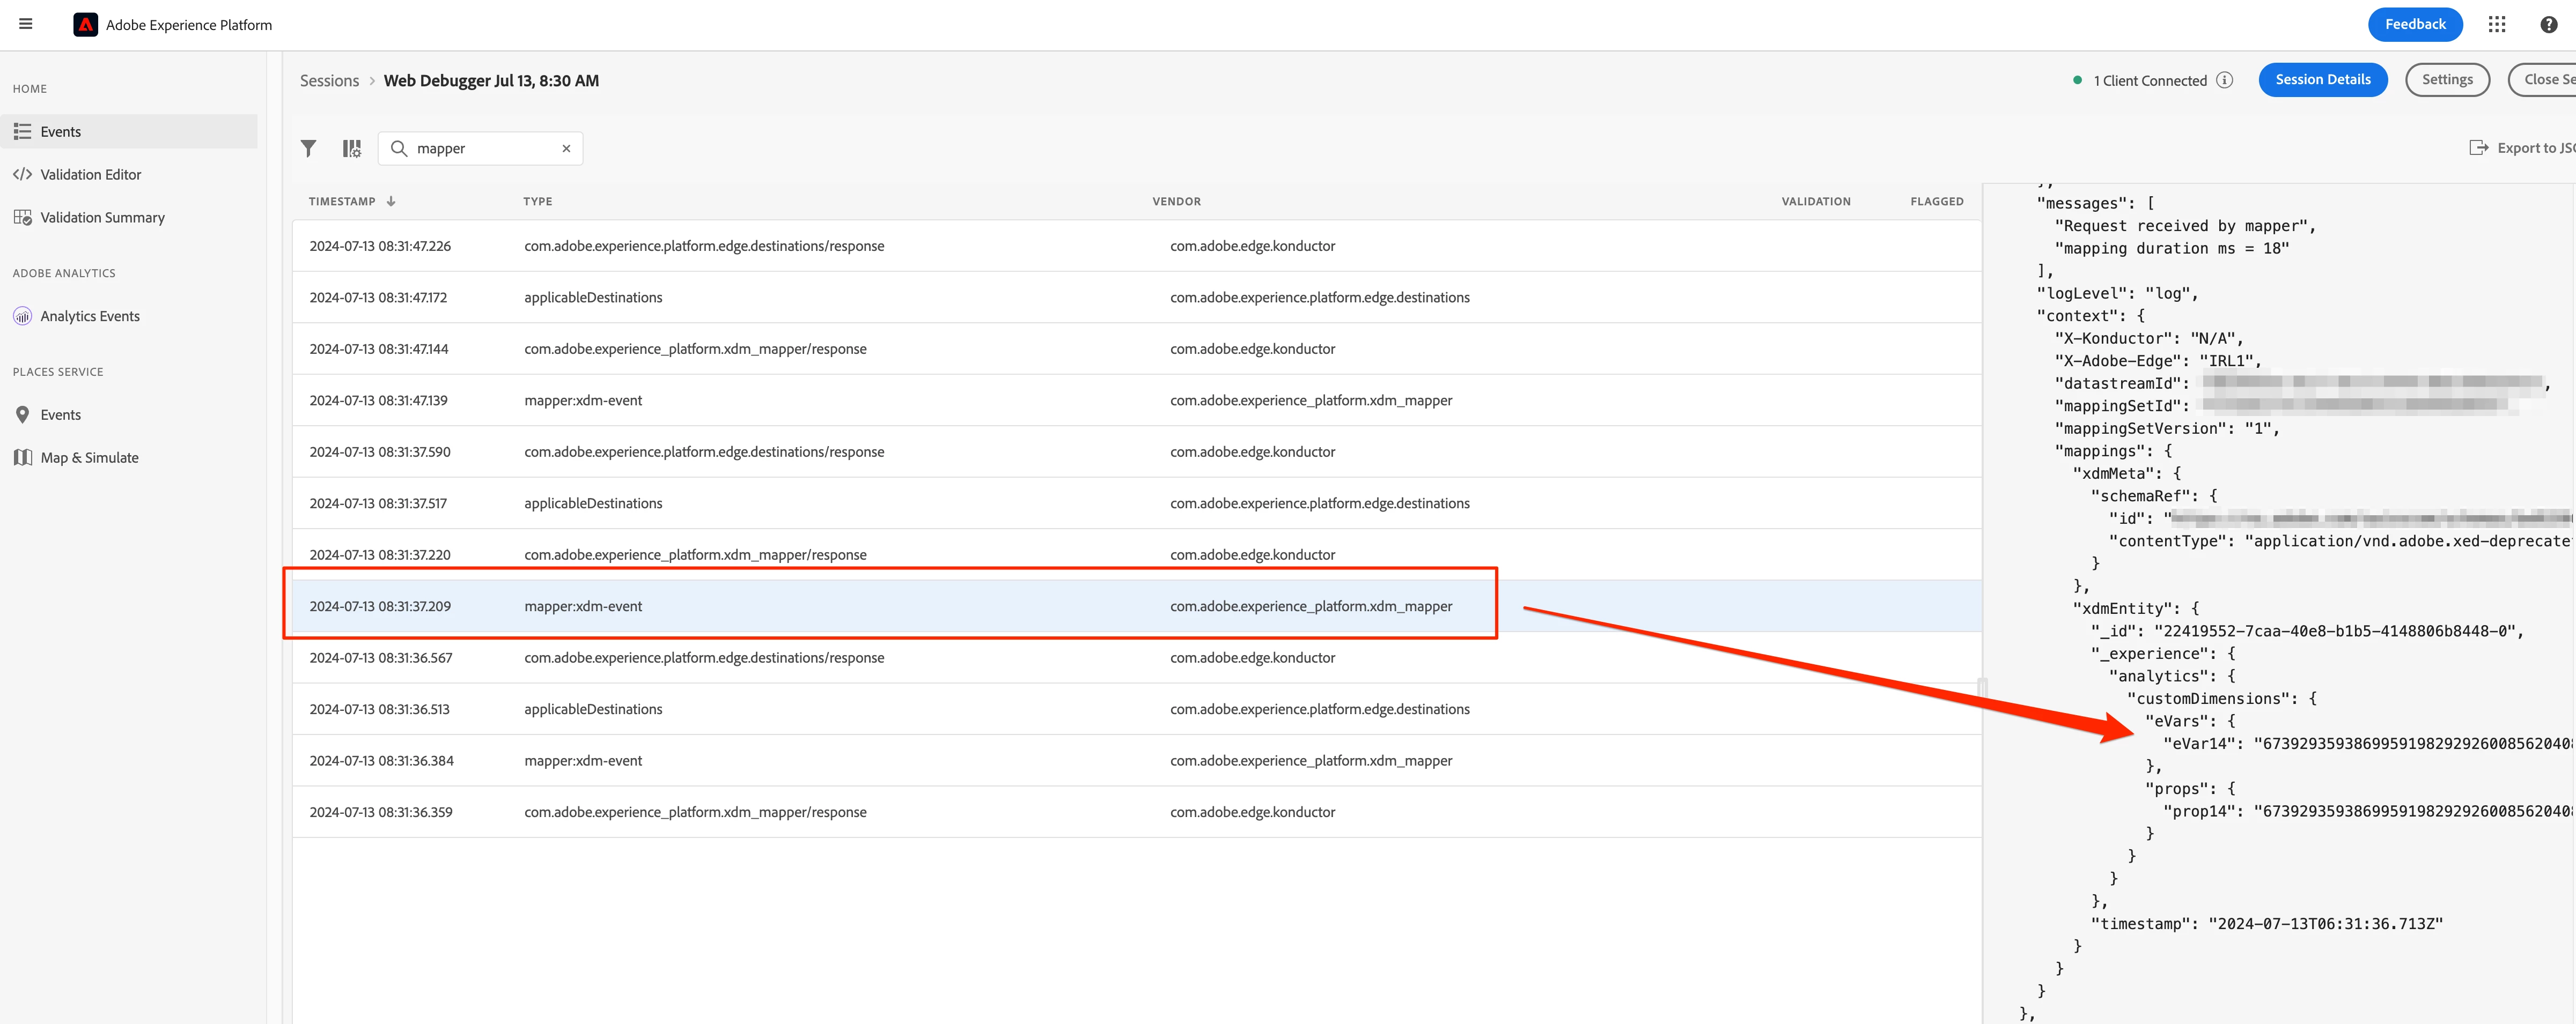The image size is (2576, 1024).
Task: Open the app switcher grid icon
Action: click(2496, 25)
